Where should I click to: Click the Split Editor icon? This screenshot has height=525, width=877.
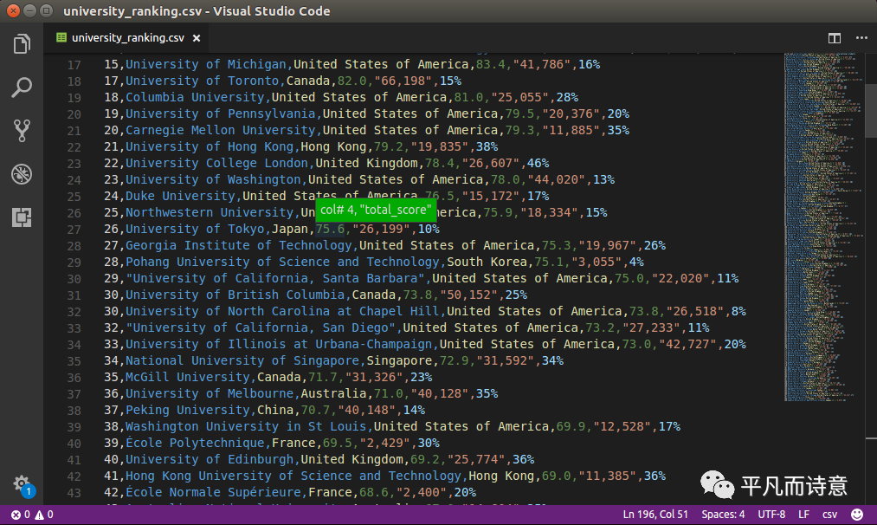[835, 38]
